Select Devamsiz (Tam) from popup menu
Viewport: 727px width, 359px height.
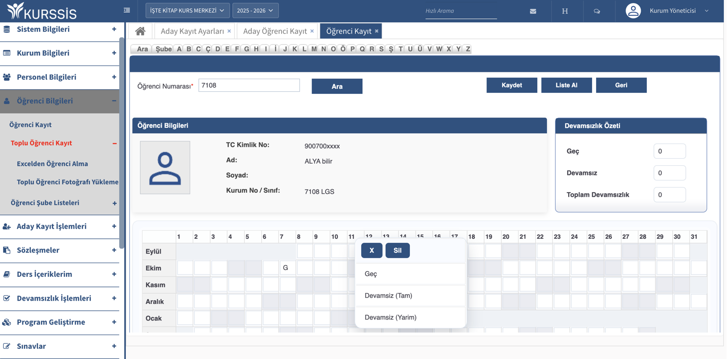click(388, 296)
